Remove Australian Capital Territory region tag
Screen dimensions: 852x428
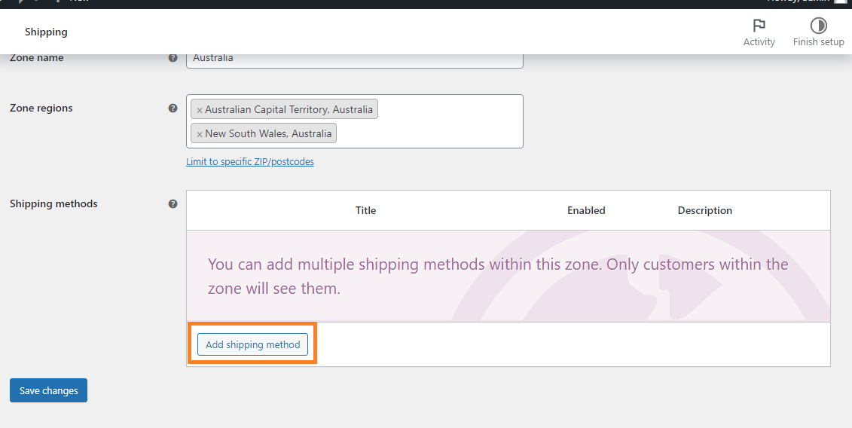tap(200, 110)
